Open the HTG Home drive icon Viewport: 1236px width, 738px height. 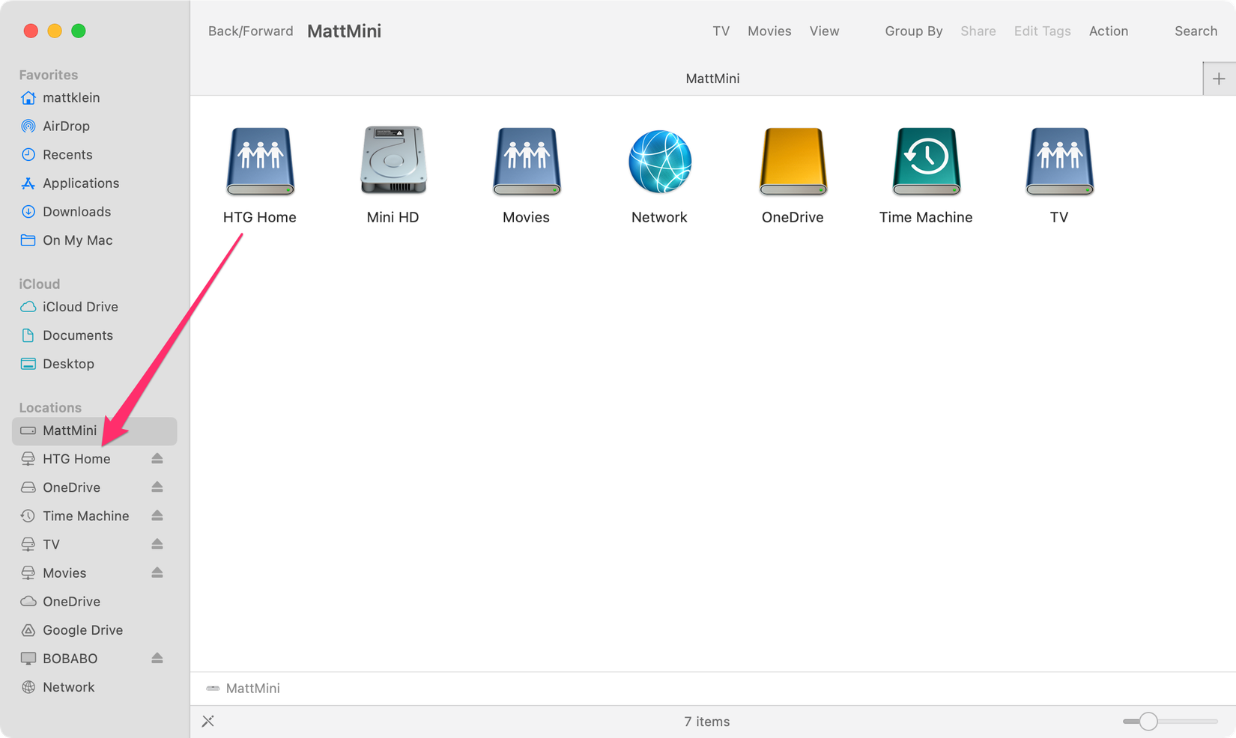coord(259,161)
